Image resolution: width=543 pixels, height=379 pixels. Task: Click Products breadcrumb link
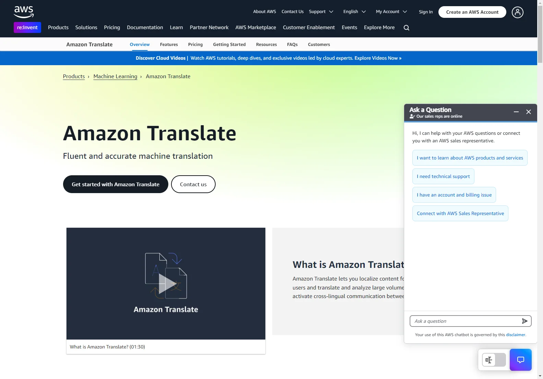tap(74, 76)
